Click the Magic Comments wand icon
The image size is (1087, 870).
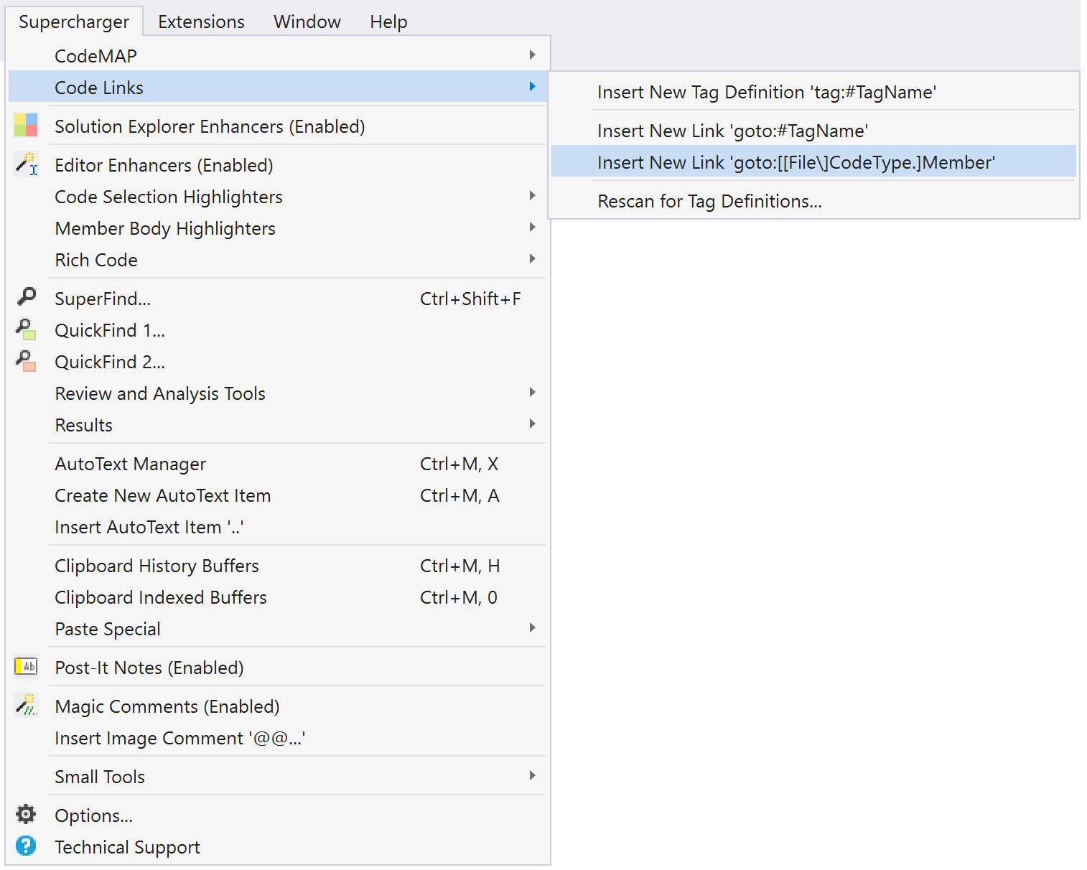pos(27,705)
